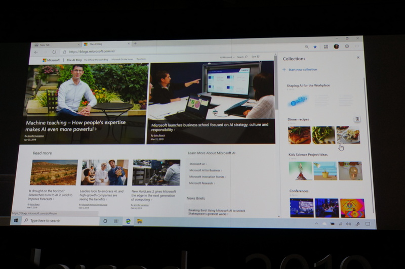The image size is (405, 269).
Task: Click the Type here to search box
Action: (60, 221)
